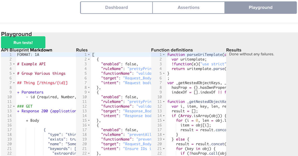Click the 'indexOf = [].indexOf' line
This screenshot has width=298, height=156.
[x=199, y=92]
